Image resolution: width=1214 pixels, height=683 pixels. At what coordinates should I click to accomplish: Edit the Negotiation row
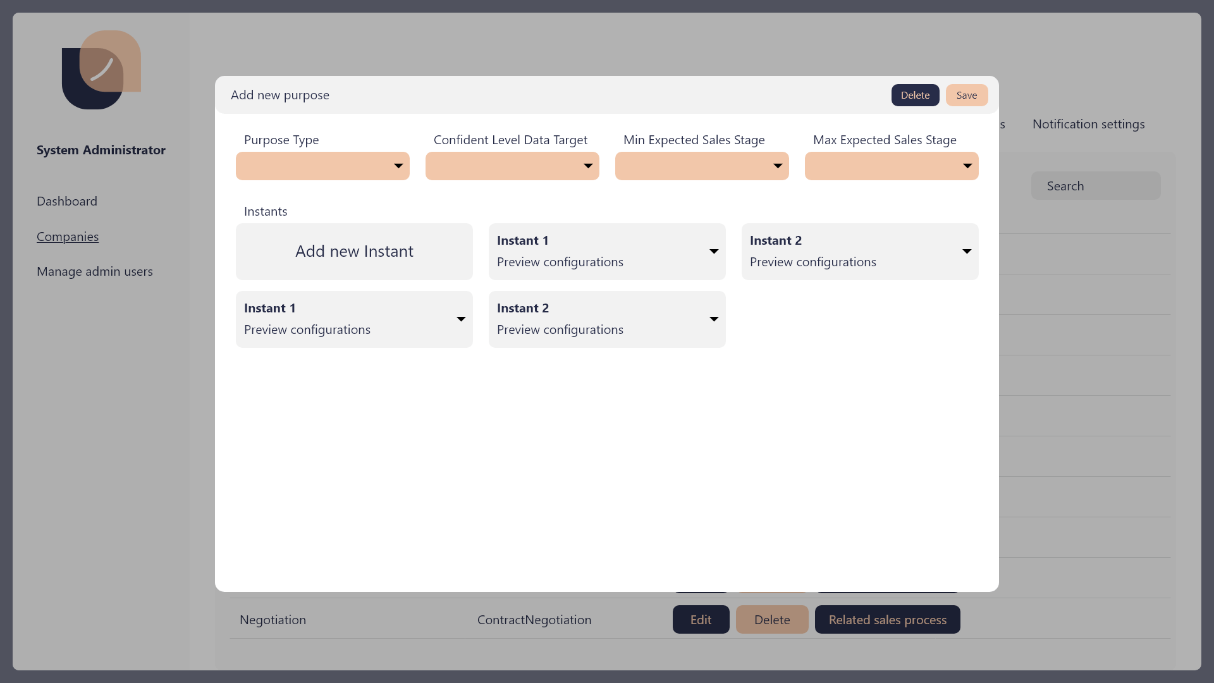pos(701,620)
